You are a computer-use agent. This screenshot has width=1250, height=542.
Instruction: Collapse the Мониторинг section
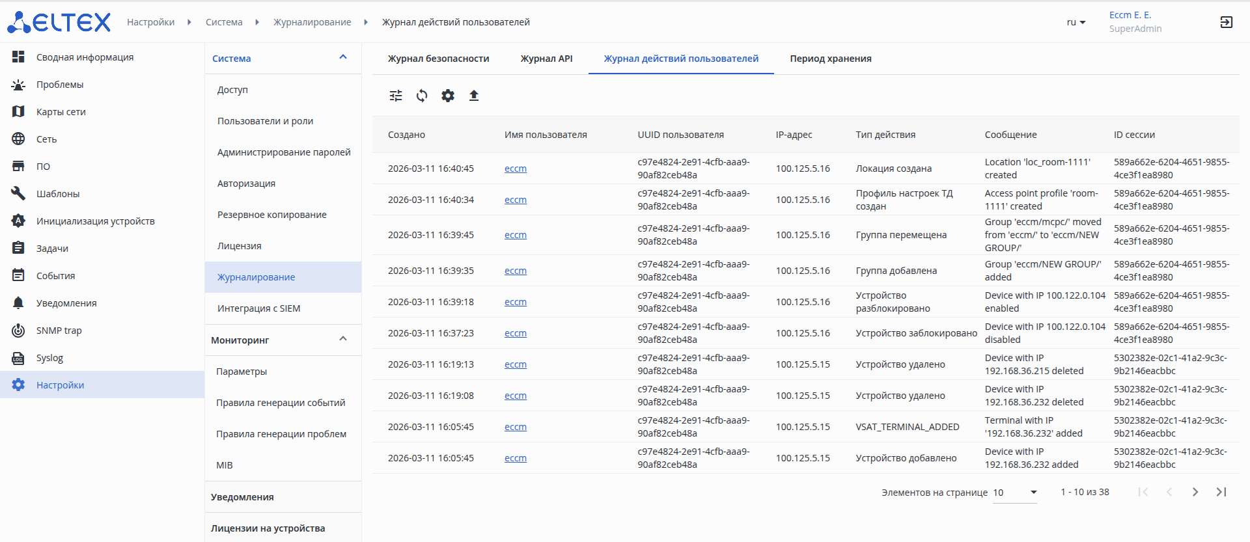tap(343, 340)
